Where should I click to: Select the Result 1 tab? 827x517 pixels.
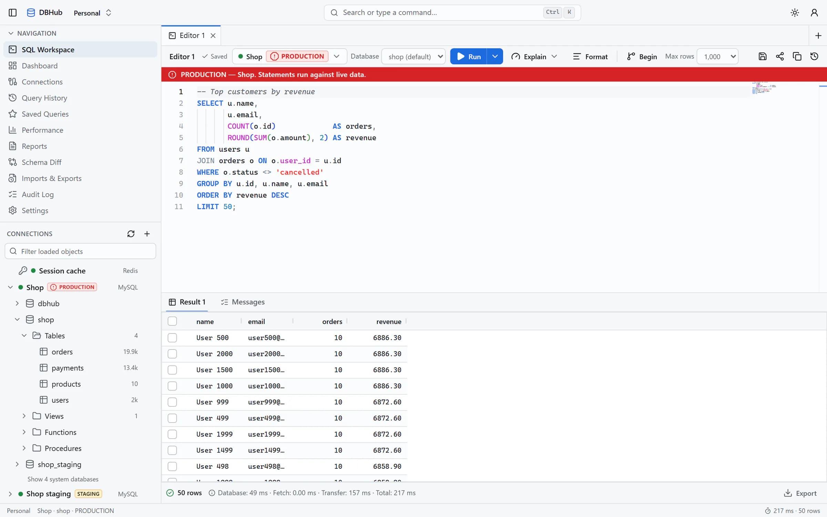(187, 302)
